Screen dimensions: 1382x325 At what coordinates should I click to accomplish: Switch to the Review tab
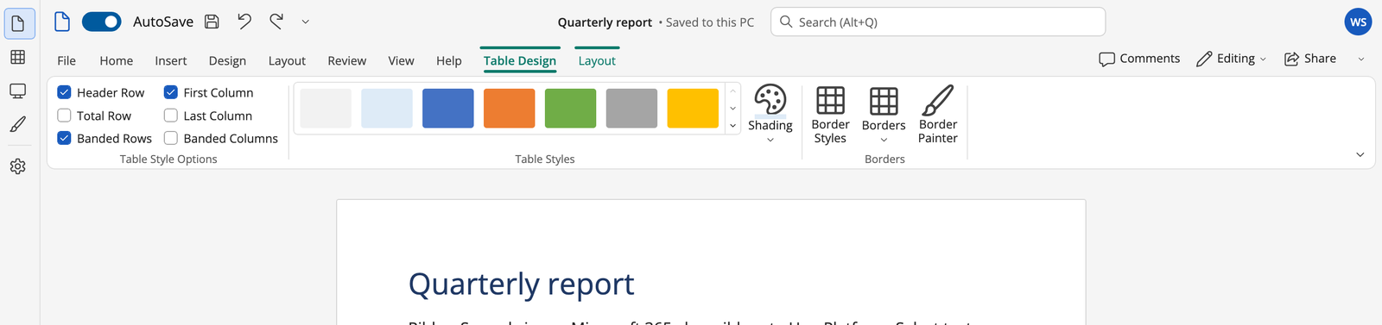coord(346,60)
